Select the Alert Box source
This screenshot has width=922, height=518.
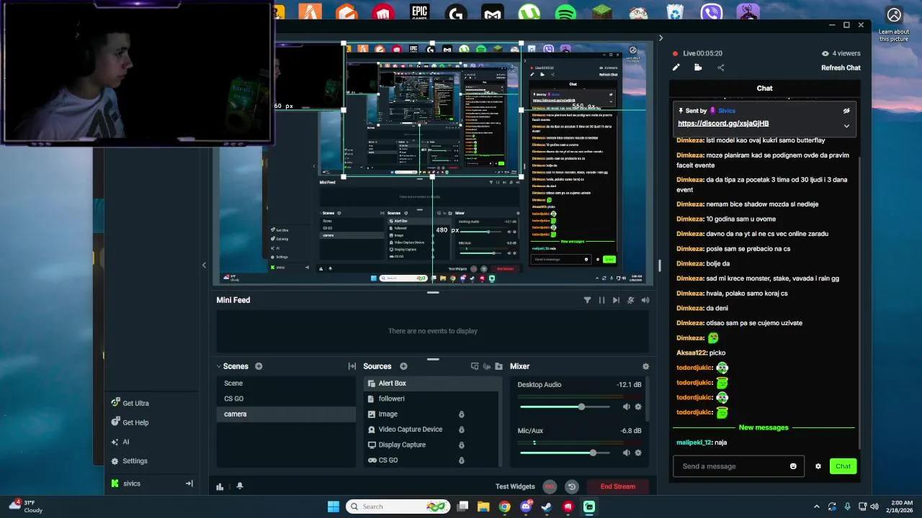[431, 383]
